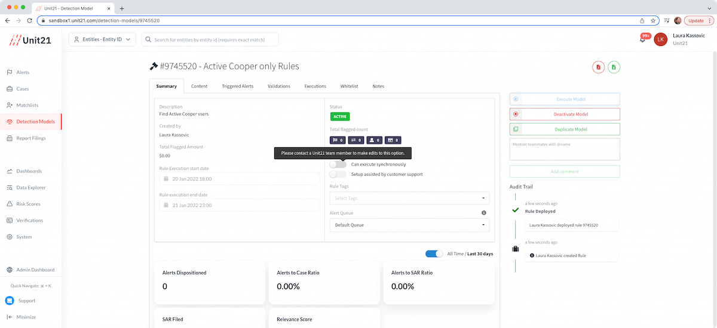717x328 pixels.
Task: Toggle Can execute synchronously switch
Action: tap(338, 164)
